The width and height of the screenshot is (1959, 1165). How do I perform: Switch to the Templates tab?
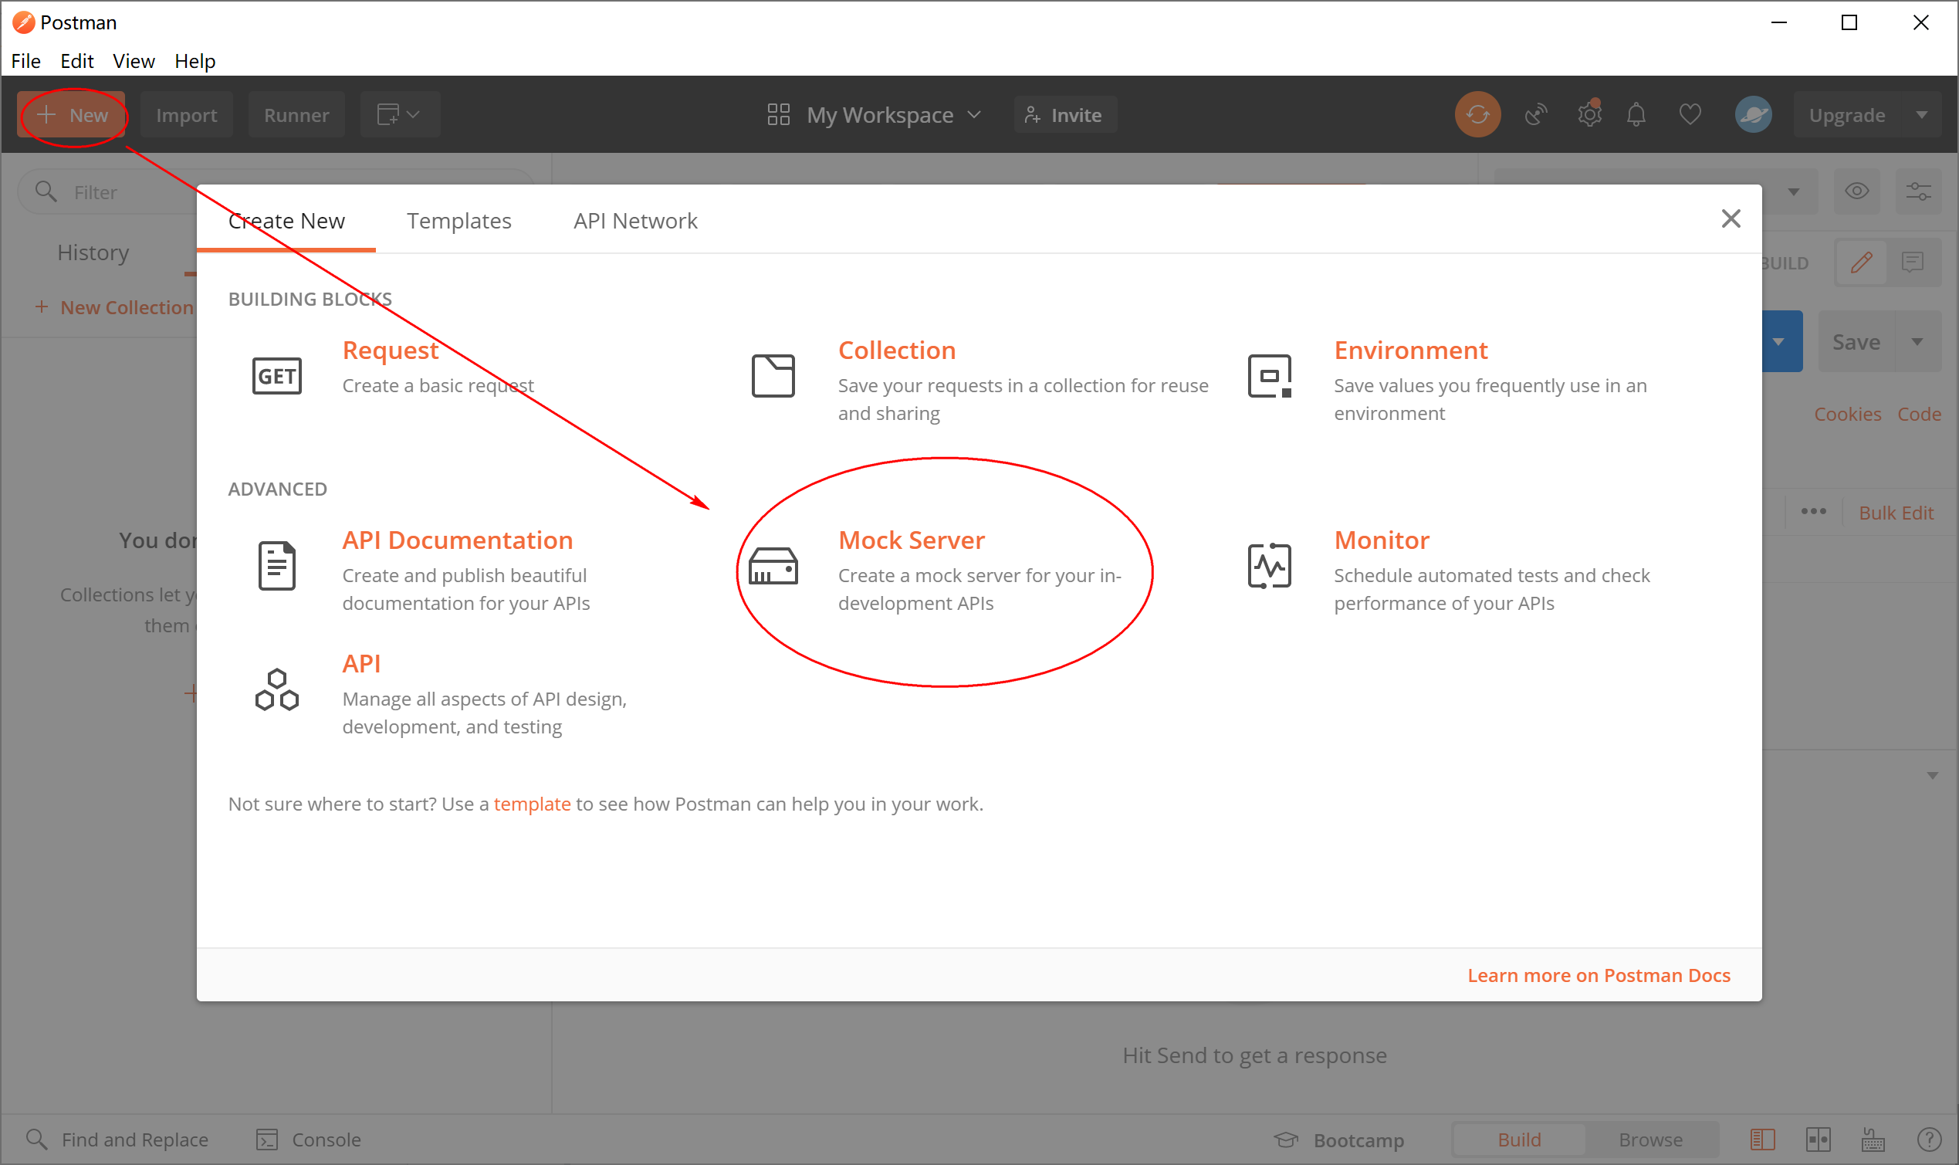[x=458, y=221]
